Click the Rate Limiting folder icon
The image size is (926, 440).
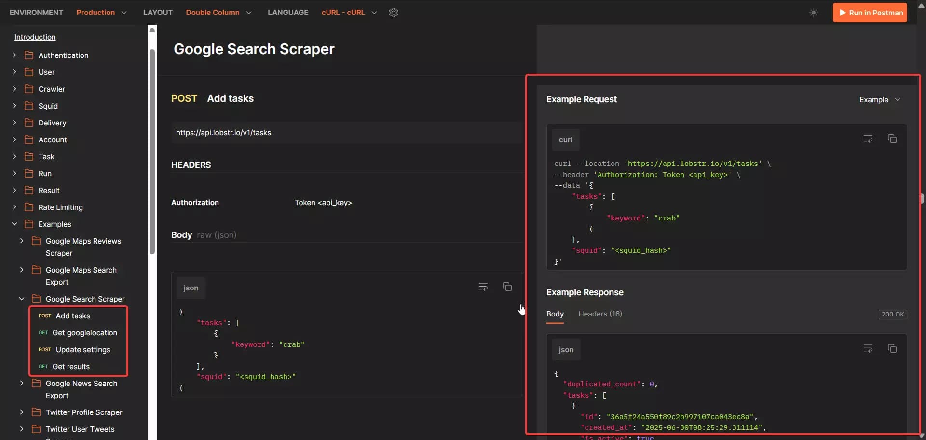[x=29, y=207]
